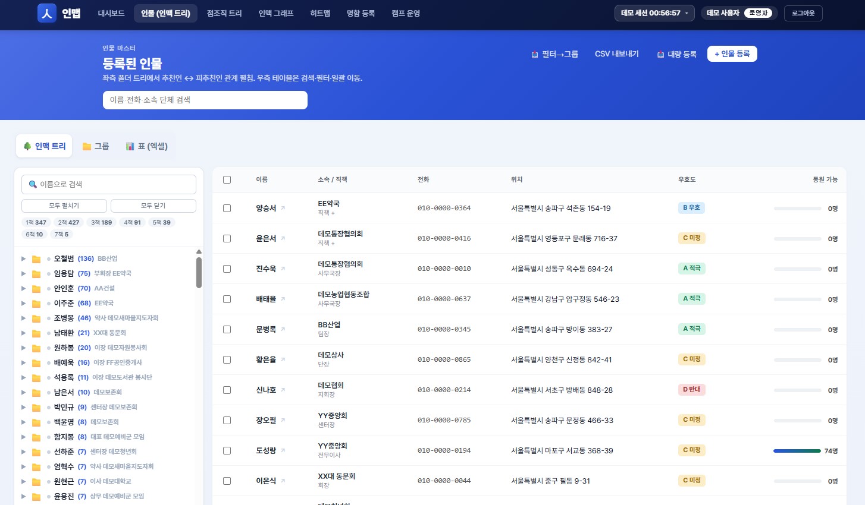Click the + 인물 등록 button
This screenshot has height=505, width=865.
tap(732, 54)
